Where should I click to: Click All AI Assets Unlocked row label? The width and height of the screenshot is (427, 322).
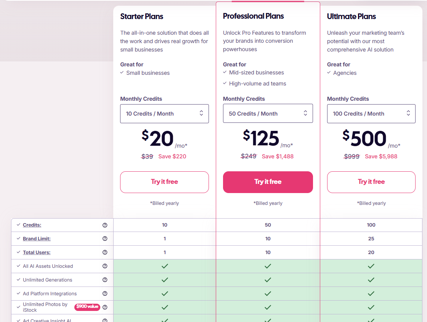48,266
